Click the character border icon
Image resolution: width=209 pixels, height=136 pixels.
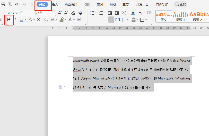coord(79,20)
